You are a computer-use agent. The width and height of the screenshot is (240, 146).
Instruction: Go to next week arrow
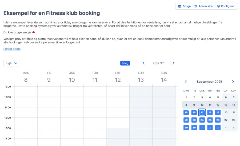[x=174, y=63]
